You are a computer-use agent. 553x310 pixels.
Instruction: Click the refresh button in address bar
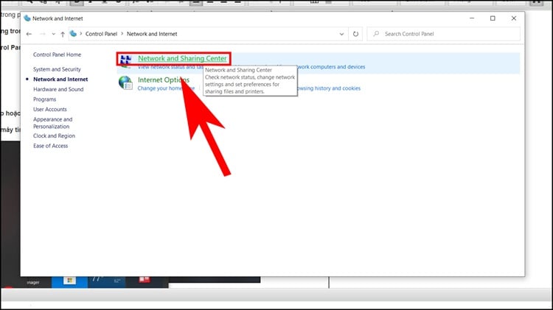(356, 34)
